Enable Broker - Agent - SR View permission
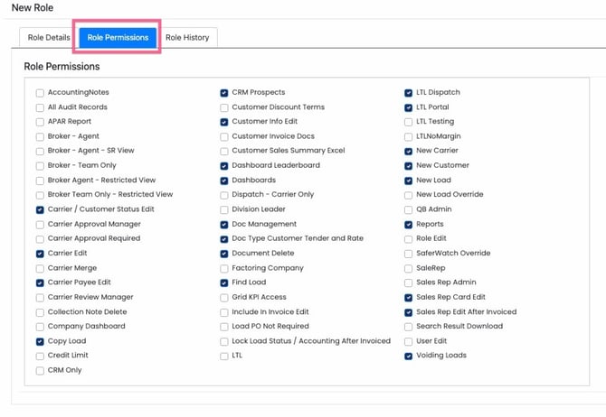Screen dimensions: 606x417 (40, 152)
